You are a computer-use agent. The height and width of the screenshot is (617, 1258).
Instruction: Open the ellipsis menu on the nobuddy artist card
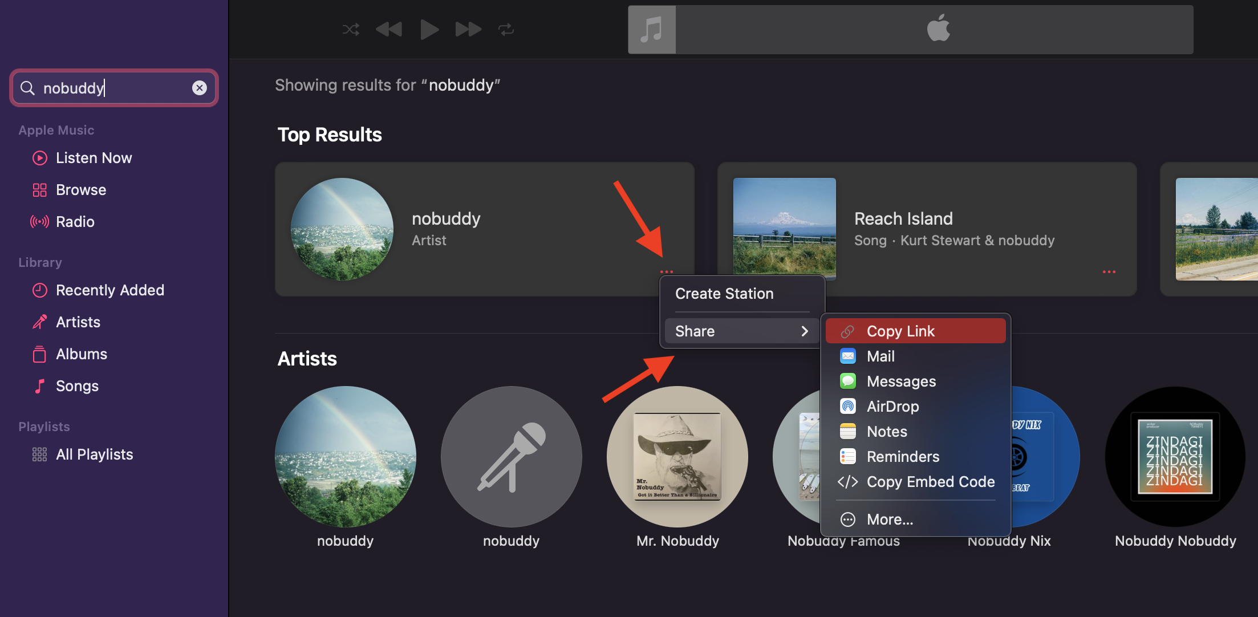click(667, 271)
